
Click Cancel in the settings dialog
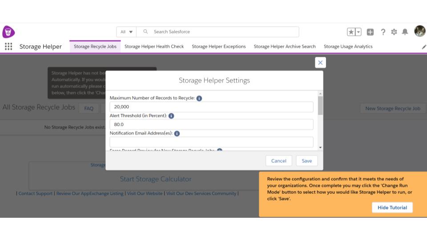click(x=278, y=161)
